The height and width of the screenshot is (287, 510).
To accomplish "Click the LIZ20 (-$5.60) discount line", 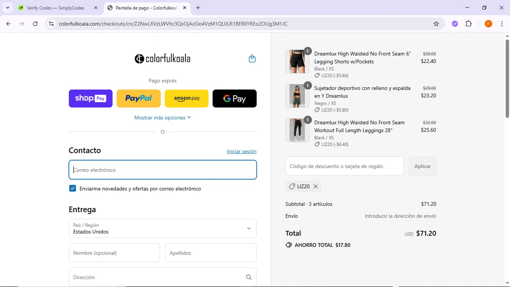I will [331, 76].
